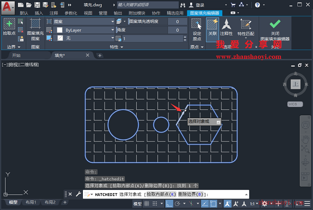Image resolution: width=313 pixels, height=210 pixels.
Task: Toggle the drawing grid display in status bar
Action: pos(147,204)
